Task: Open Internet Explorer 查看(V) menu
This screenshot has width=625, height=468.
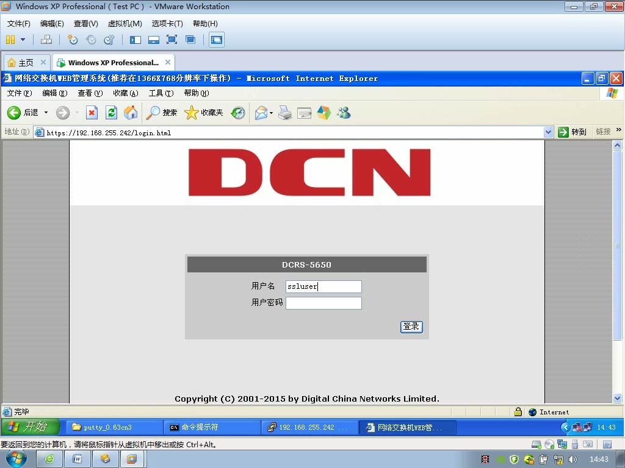Action: (90, 93)
